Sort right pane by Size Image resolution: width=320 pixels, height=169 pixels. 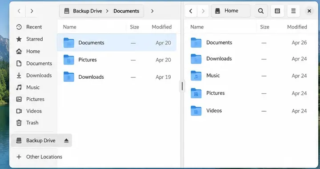click(265, 27)
